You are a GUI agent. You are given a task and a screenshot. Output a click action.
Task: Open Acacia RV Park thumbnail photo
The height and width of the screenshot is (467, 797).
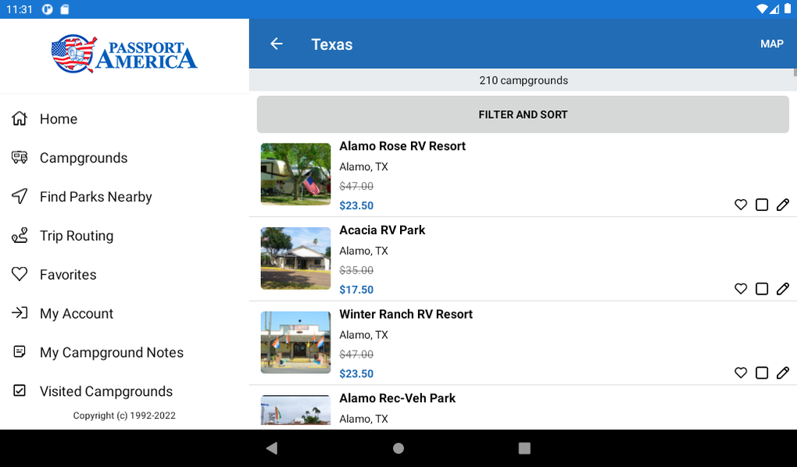pos(295,258)
